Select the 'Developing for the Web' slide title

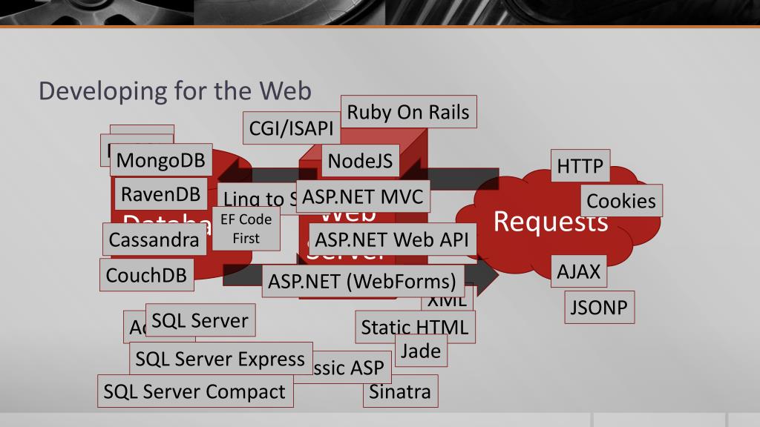175,91
